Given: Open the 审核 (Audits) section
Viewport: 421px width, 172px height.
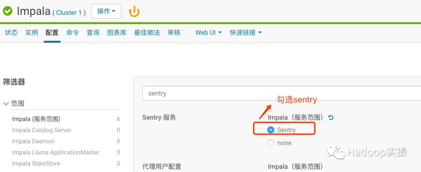Looking at the screenshot, I should coord(174,32).
